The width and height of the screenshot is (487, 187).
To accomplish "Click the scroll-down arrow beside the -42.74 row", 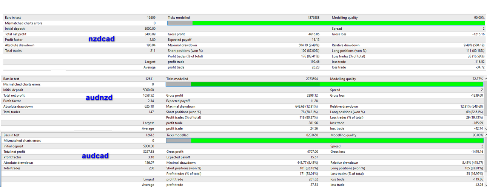I will pyautogui.click(x=485, y=129).
